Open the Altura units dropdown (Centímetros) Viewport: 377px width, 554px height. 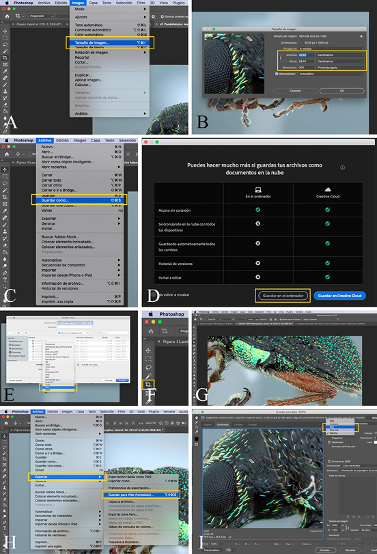point(340,61)
